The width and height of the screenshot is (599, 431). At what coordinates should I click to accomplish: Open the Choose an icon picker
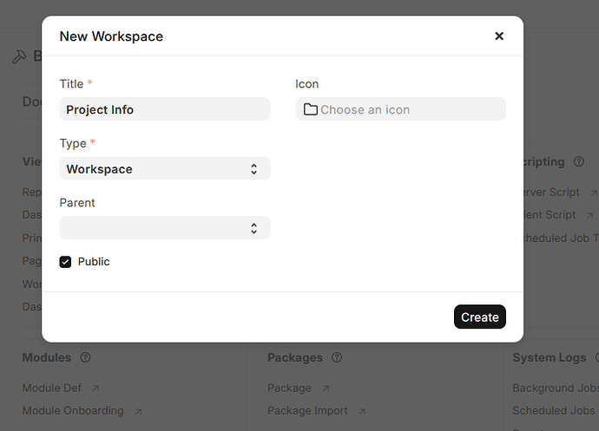click(400, 109)
